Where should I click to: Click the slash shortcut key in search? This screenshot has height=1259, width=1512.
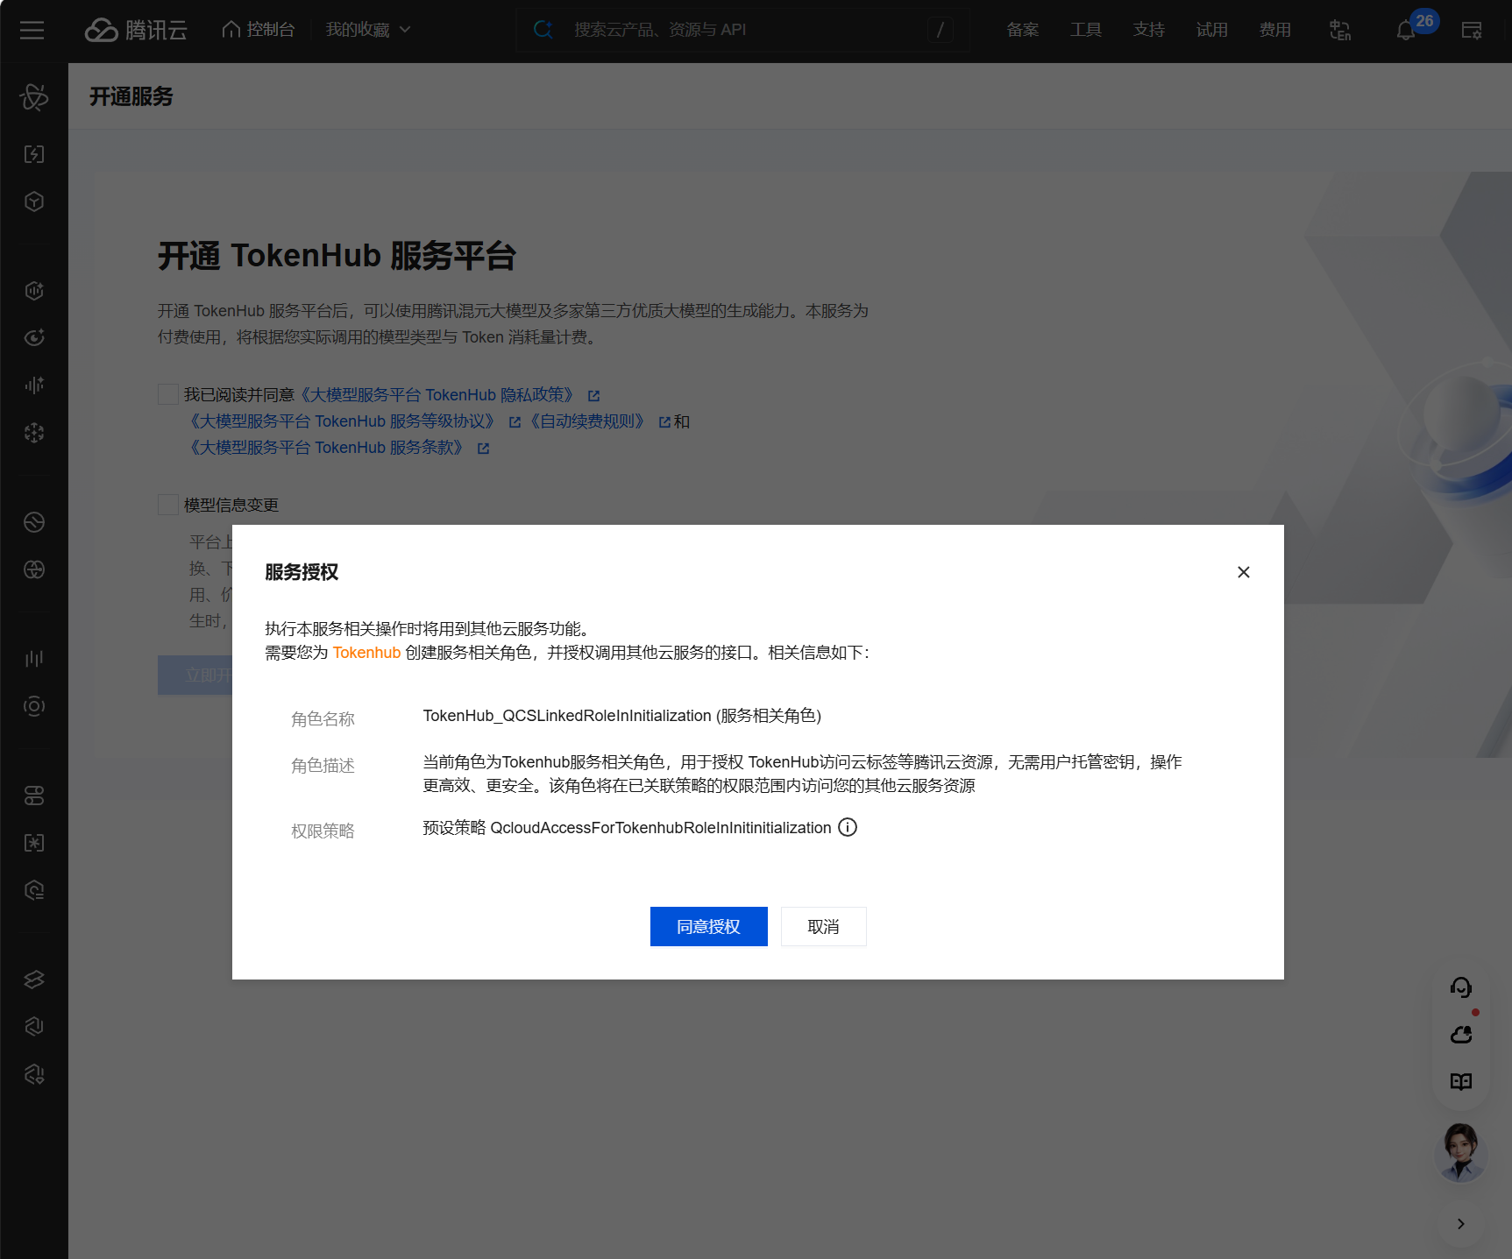[x=941, y=30]
